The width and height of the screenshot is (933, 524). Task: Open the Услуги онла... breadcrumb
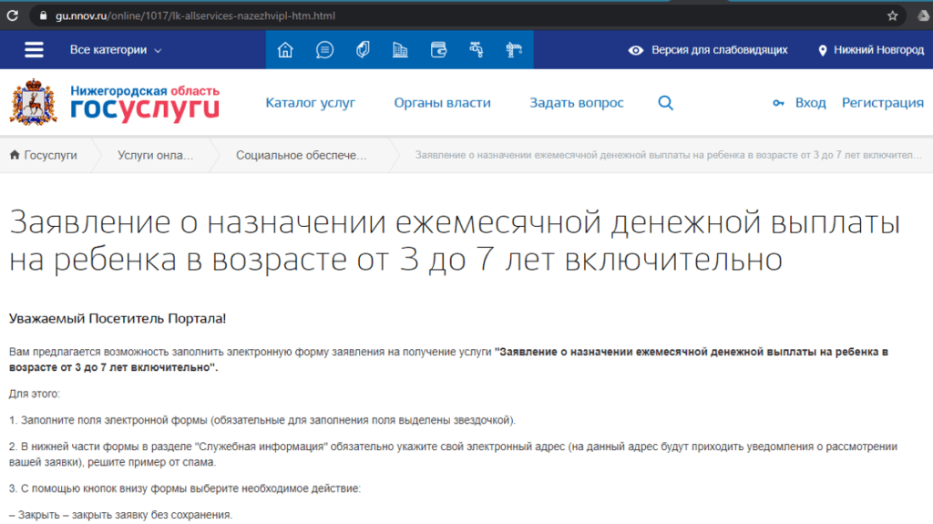155,156
